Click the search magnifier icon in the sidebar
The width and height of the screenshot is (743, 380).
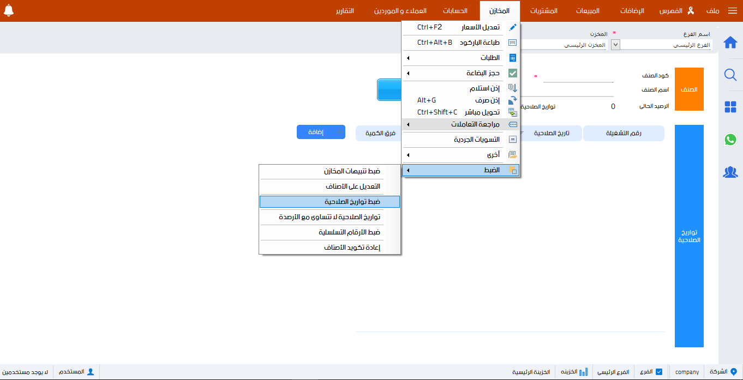pyautogui.click(x=730, y=75)
